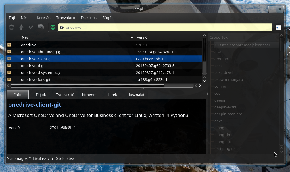The image size is (290, 172).
Task: Select the devel group
Action: [219, 121]
